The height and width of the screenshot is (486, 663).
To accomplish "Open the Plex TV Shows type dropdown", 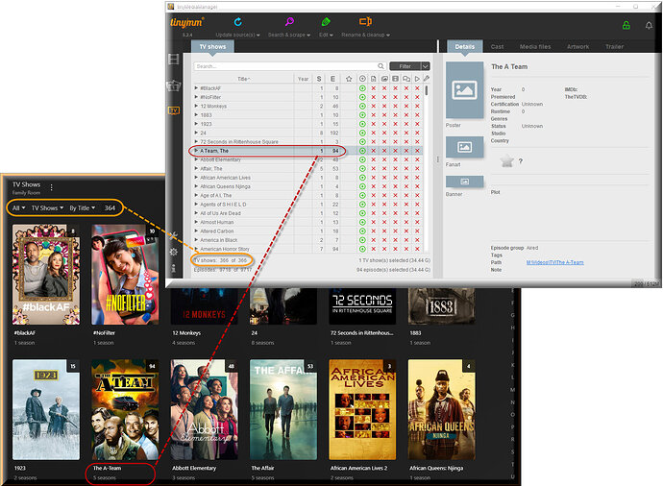I will (x=47, y=207).
